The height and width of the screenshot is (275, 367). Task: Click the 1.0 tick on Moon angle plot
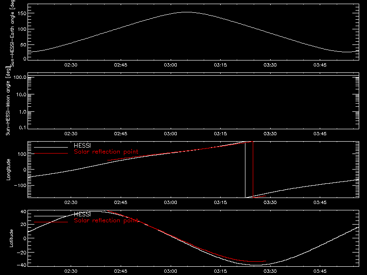(22, 112)
